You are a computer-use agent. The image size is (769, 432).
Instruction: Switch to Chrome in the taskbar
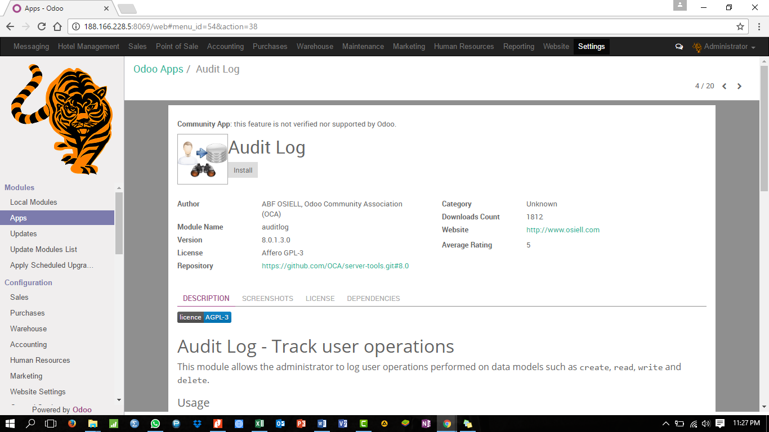[x=447, y=424]
